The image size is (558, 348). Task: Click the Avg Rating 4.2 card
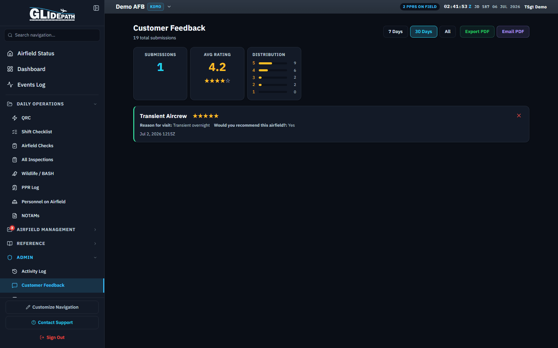[217, 73]
